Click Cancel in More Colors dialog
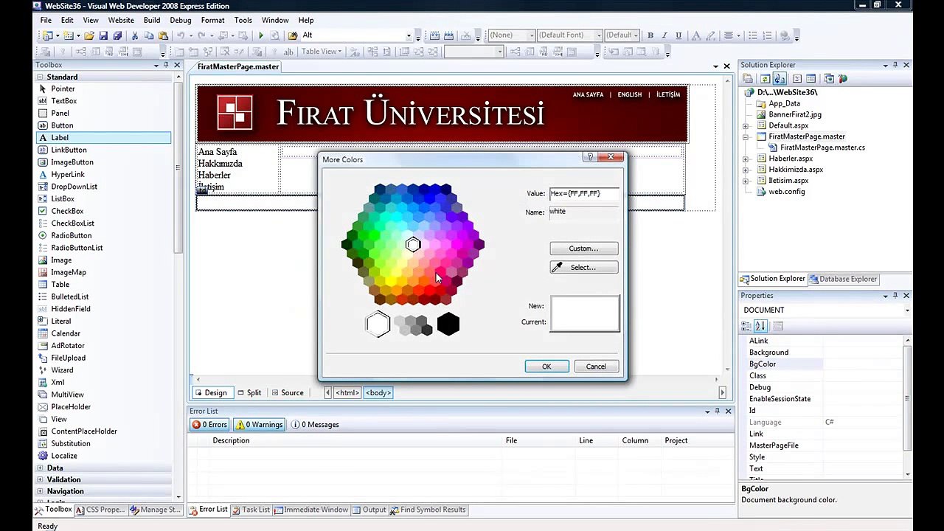 pyautogui.click(x=596, y=367)
